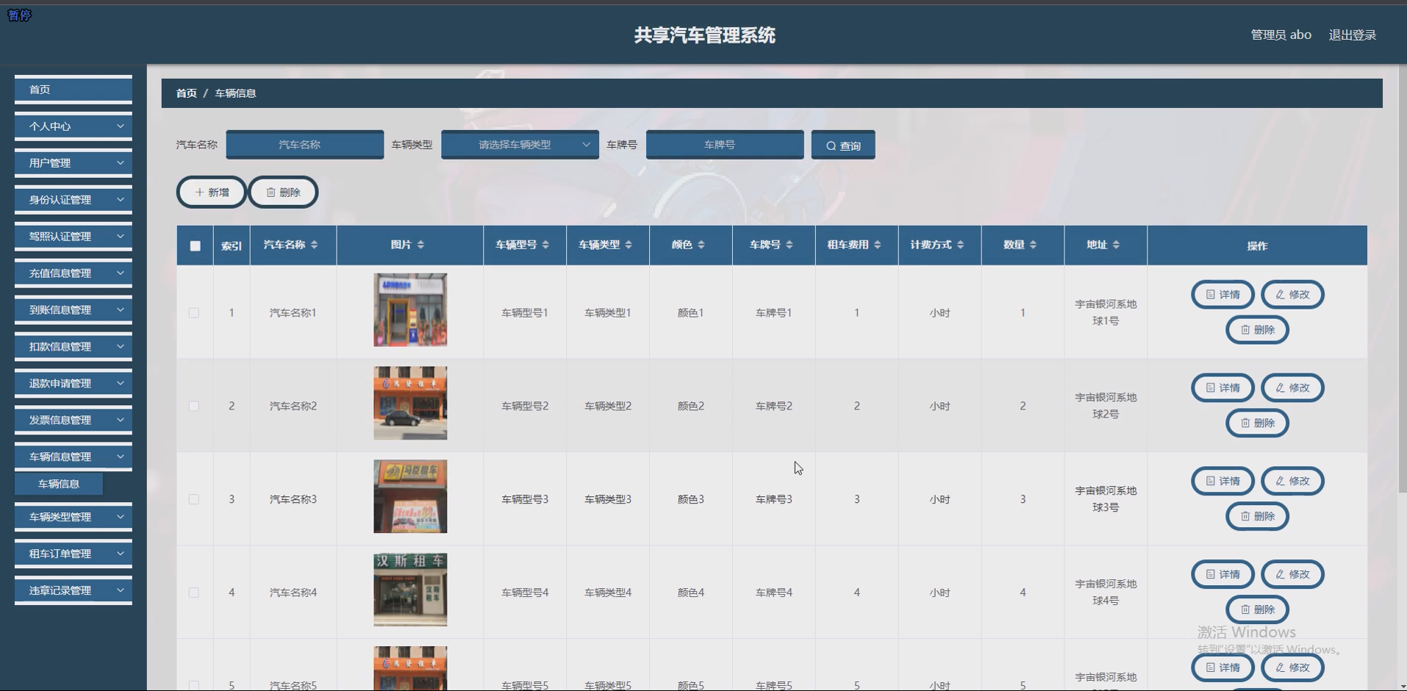Expand the 驾照认证管理 sidebar menu
This screenshot has height=691, width=1407.
coord(74,237)
